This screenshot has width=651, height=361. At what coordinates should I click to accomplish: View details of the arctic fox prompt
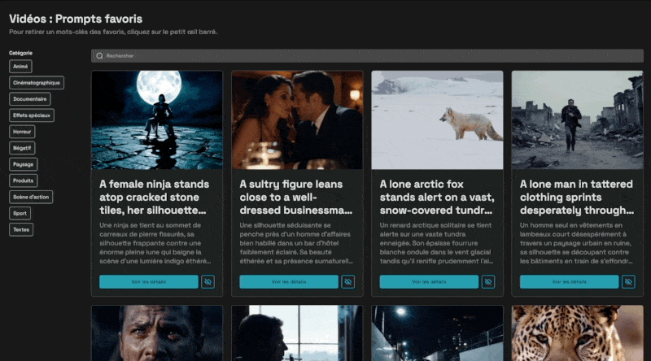pos(429,281)
